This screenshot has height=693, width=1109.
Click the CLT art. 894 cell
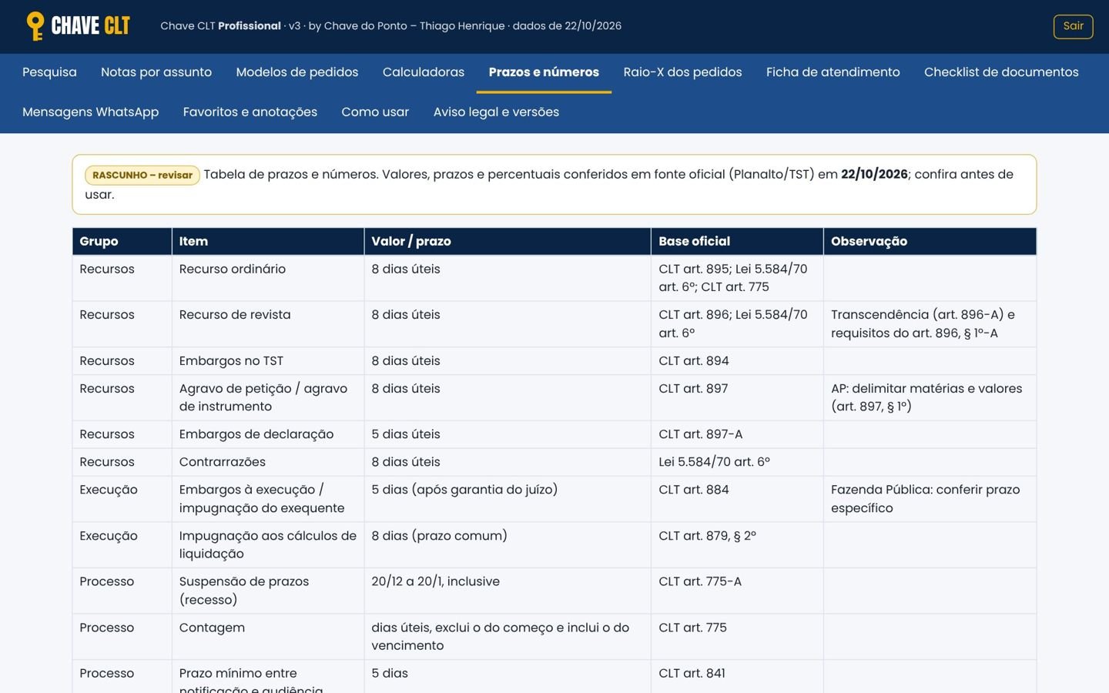point(737,361)
